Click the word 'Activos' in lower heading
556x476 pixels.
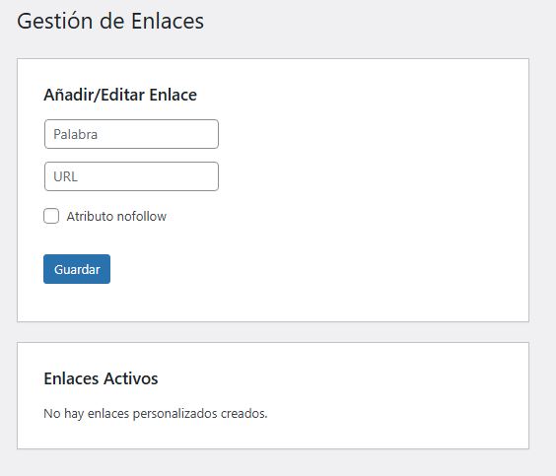(x=130, y=378)
